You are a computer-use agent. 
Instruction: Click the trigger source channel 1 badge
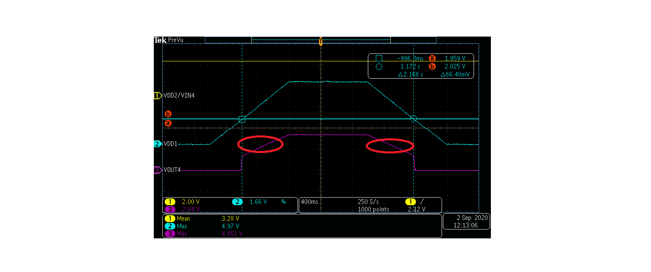coord(410,202)
